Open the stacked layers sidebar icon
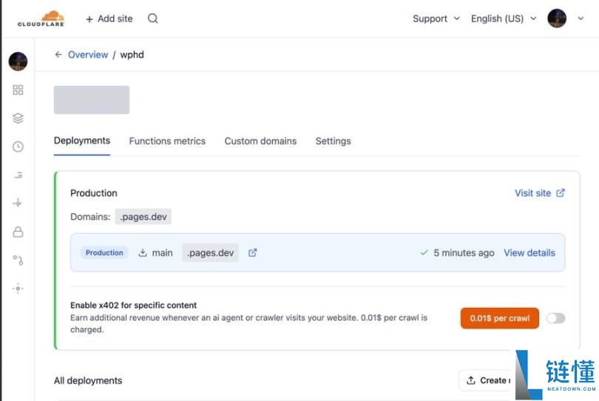The height and width of the screenshot is (401, 599). tap(18, 118)
